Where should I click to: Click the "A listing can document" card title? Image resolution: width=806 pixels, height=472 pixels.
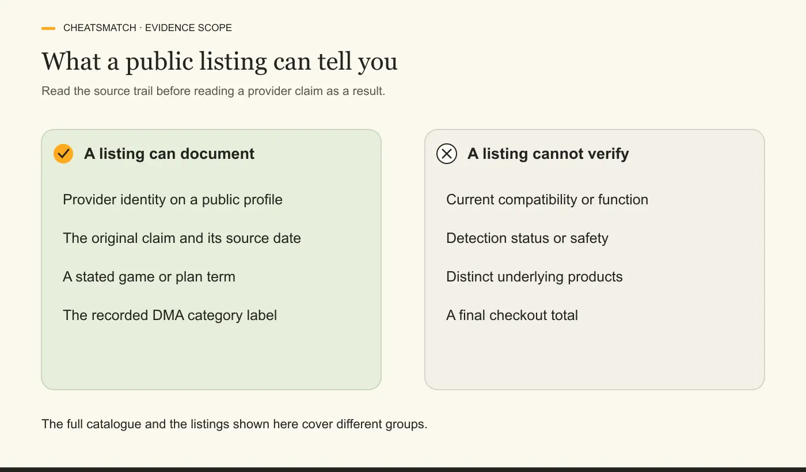[x=169, y=154]
